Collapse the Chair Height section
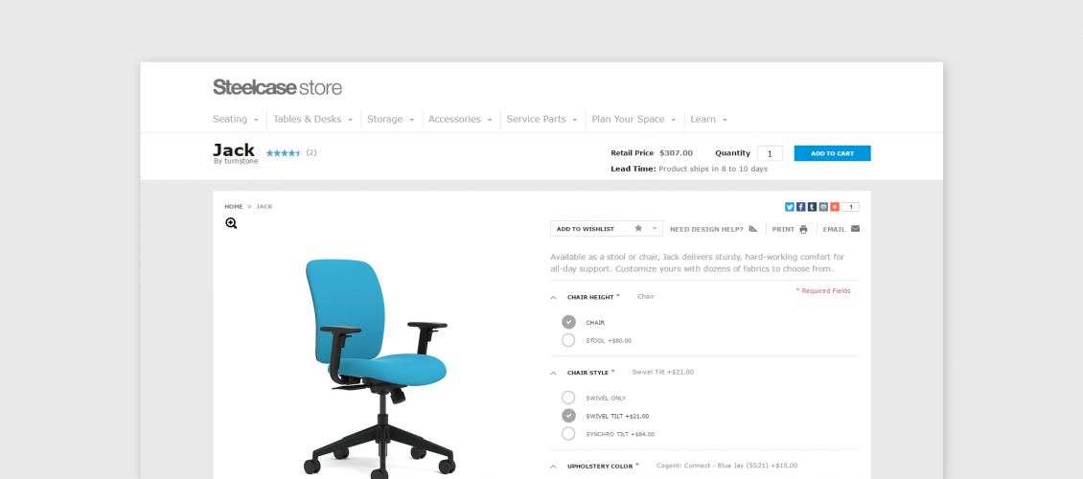The width and height of the screenshot is (1083, 479). (x=553, y=298)
